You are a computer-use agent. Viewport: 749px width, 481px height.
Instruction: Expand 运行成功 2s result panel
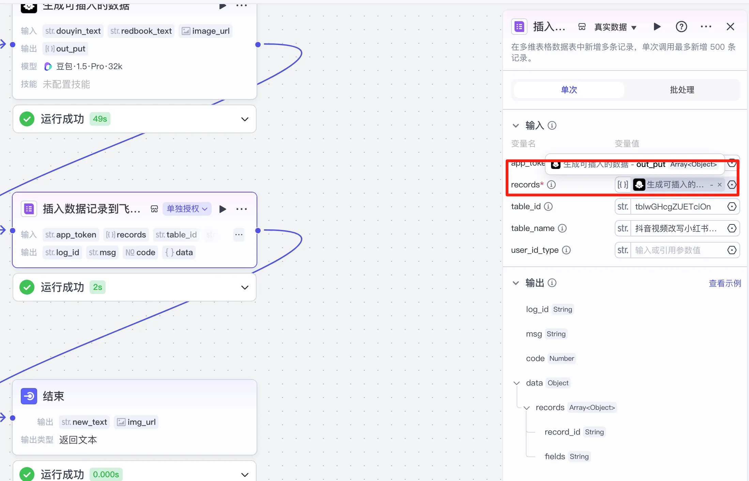coord(244,288)
